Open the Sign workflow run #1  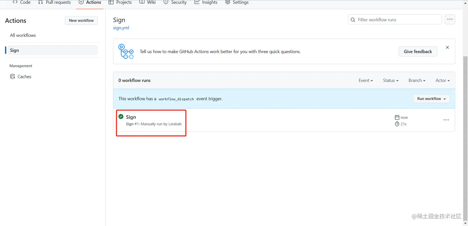pyautogui.click(x=131, y=117)
